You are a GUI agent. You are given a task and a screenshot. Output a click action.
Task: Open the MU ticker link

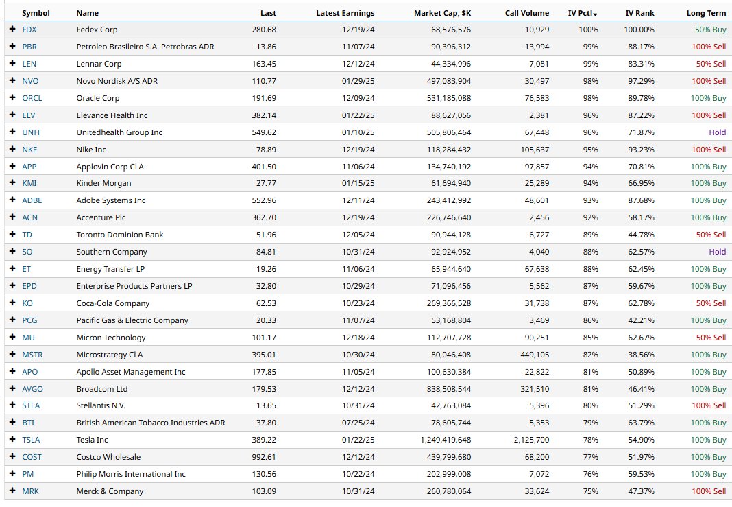coord(29,338)
